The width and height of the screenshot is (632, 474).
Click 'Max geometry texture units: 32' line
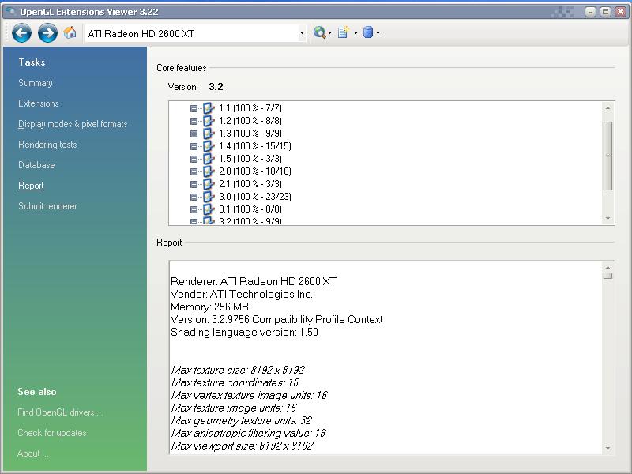pos(242,421)
